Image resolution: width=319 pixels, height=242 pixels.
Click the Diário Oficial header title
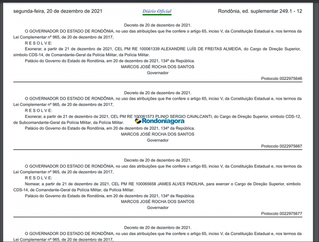point(157,12)
